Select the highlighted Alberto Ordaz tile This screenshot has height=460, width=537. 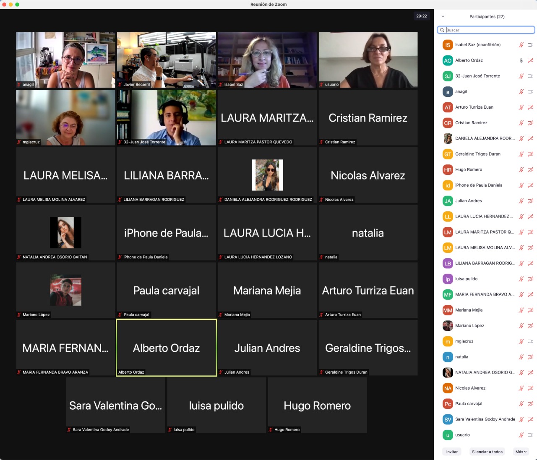click(x=167, y=348)
